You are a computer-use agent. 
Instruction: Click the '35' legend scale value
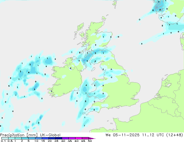tap(70, 141)
